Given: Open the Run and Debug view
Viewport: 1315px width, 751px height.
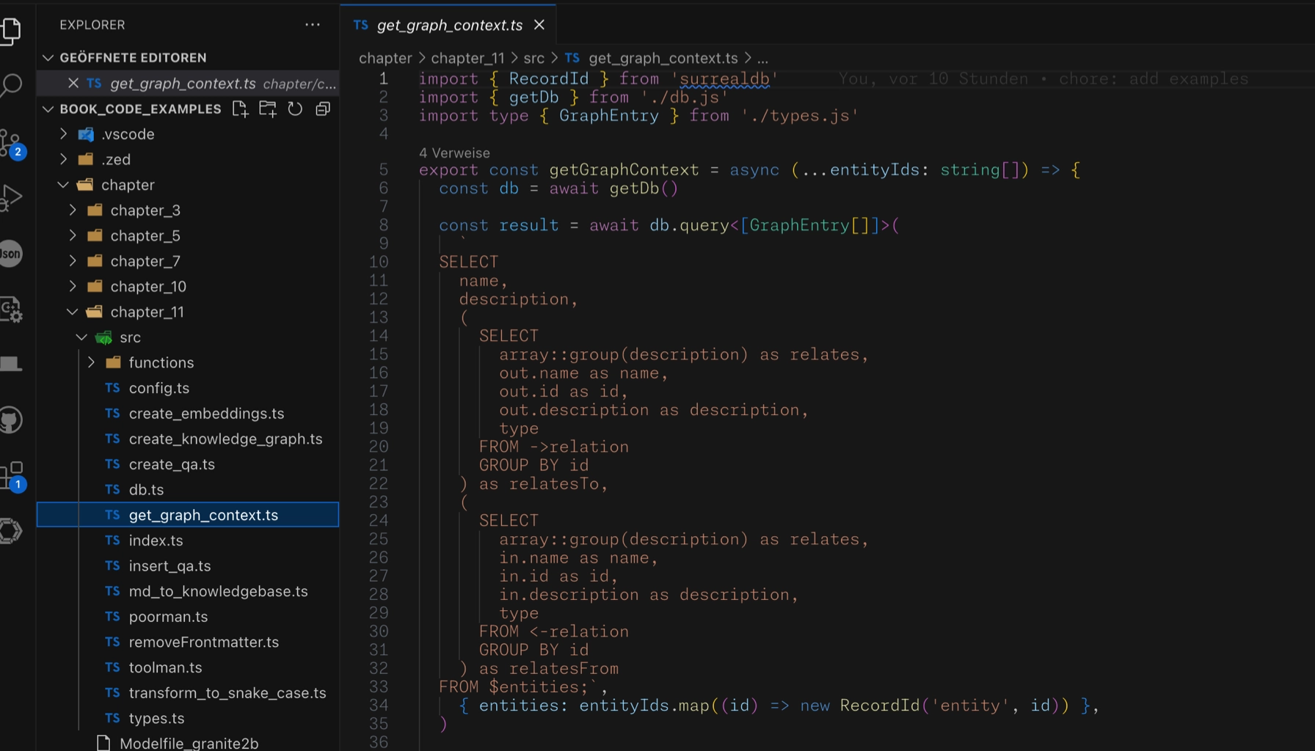Looking at the screenshot, I should point(12,198).
